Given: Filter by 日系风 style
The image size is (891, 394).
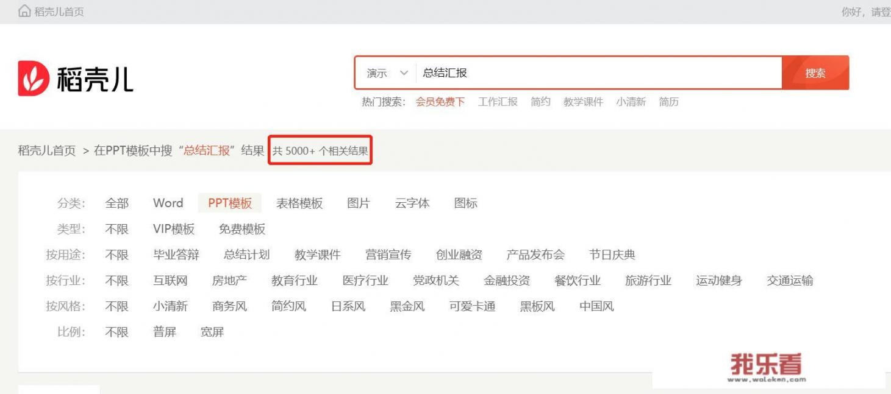Looking at the screenshot, I should [x=348, y=306].
